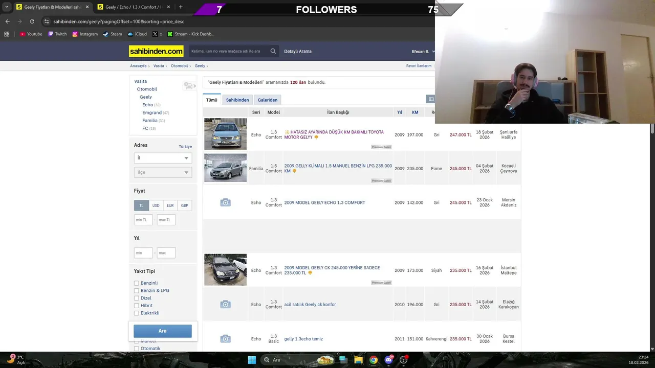Check the Benzin & LPG fuel type
Image resolution: width=655 pixels, height=368 pixels.
tap(137, 290)
